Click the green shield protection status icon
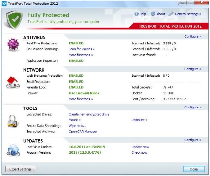 (14, 19)
